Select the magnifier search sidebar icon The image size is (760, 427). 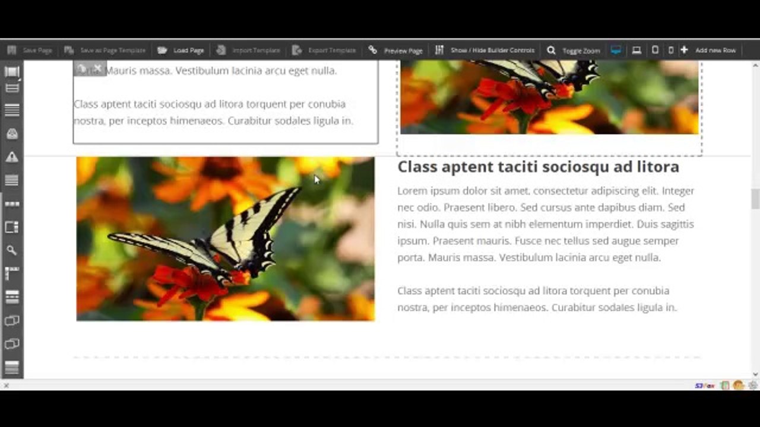[x=12, y=250]
